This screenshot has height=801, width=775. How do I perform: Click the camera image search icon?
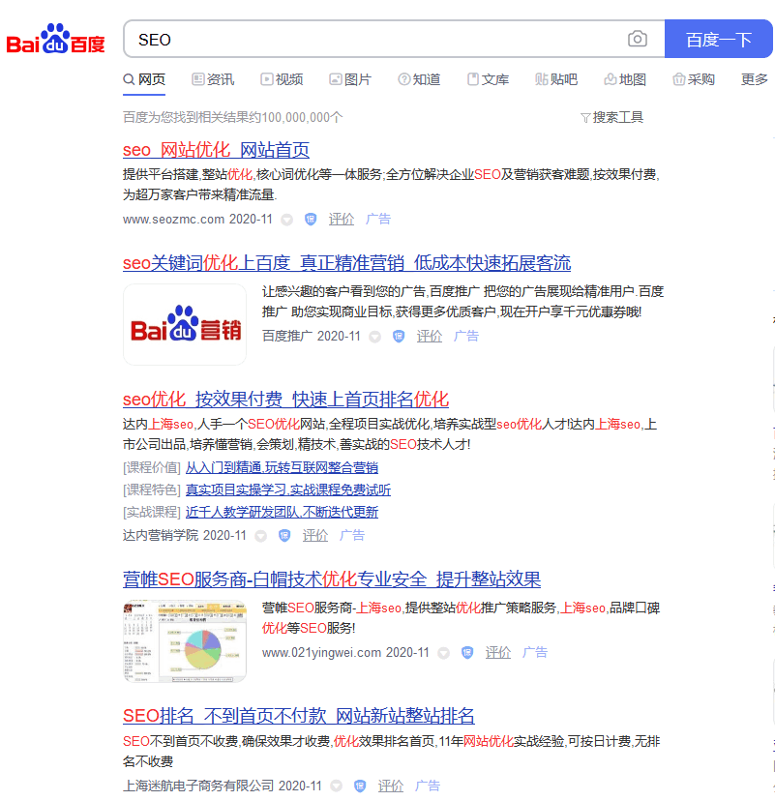[x=637, y=40]
